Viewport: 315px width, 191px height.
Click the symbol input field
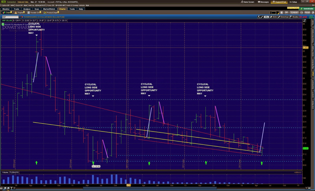(x=10, y=17)
